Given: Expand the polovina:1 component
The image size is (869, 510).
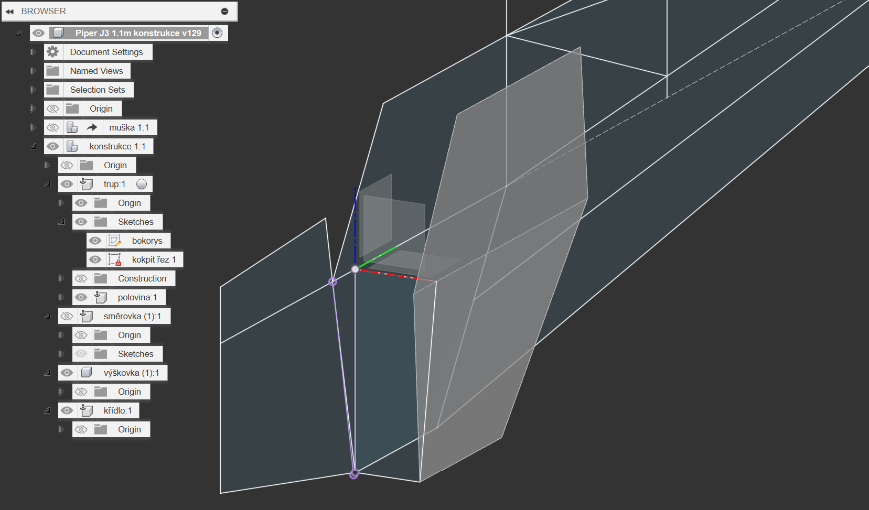Looking at the screenshot, I should coord(61,297).
